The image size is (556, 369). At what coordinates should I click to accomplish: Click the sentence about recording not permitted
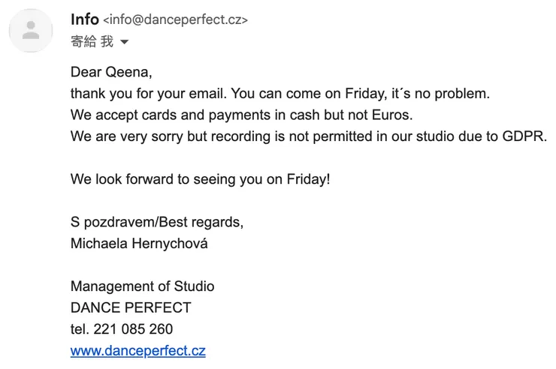click(308, 136)
